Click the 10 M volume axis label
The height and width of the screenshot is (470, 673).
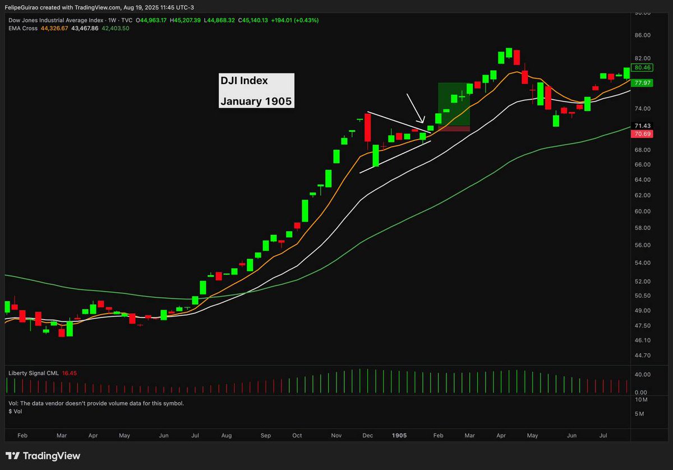642,400
